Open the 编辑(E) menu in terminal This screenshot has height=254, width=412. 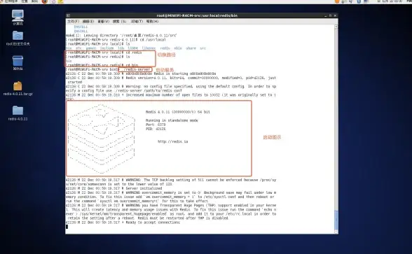click(x=88, y=21)
